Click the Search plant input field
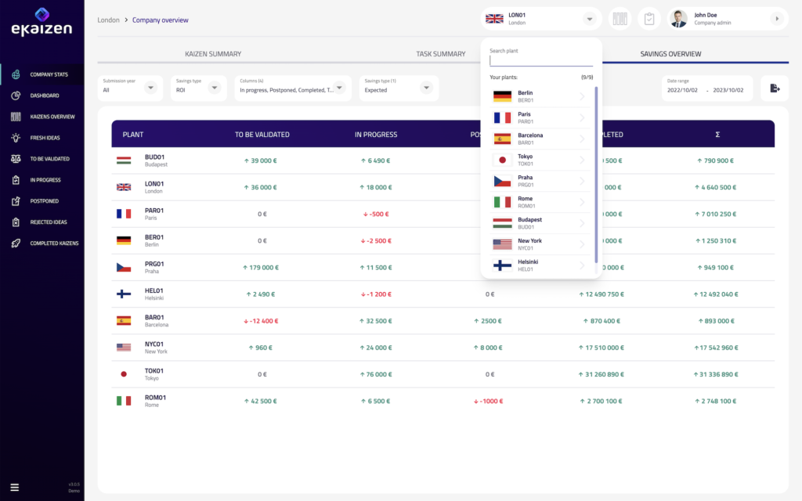Screen dimensions: 802x501 (541, 60)
